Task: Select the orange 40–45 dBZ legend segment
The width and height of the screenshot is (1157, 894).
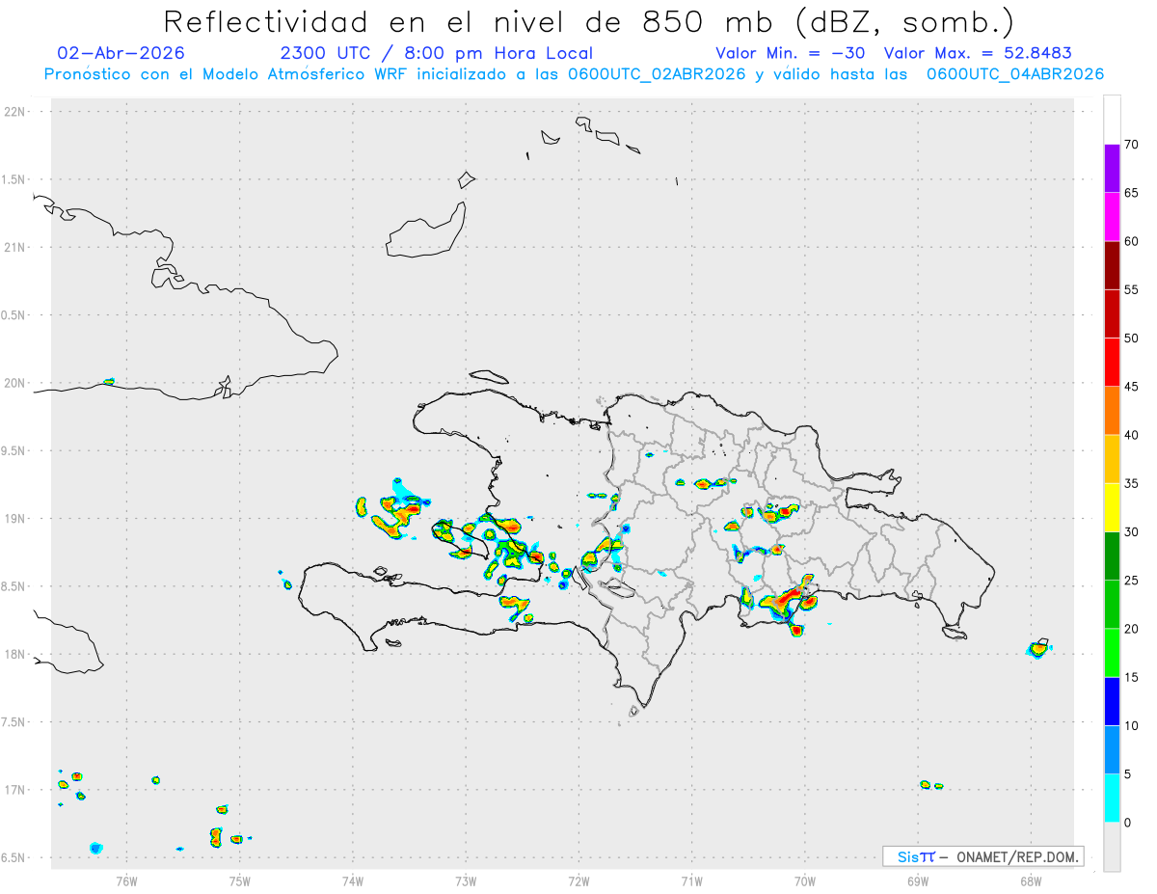Action: click(1112, 410)
